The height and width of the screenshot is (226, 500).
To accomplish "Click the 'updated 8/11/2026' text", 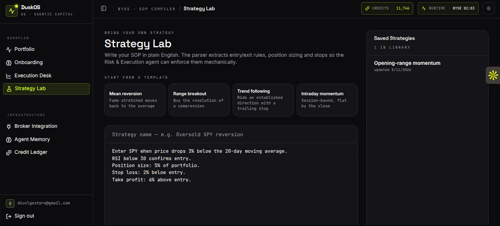I will click(392, 70).
